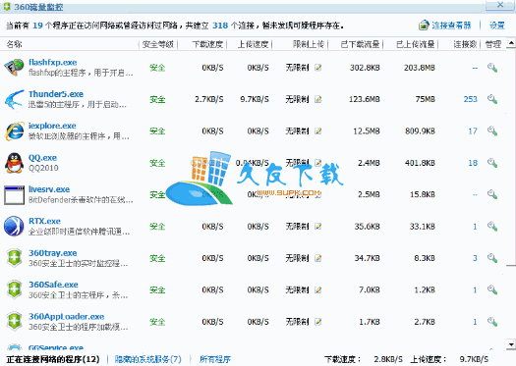This screenshot has height=366, width=516.
Task: View iexplore.exe 17 connections
Action: click(473, 131)
